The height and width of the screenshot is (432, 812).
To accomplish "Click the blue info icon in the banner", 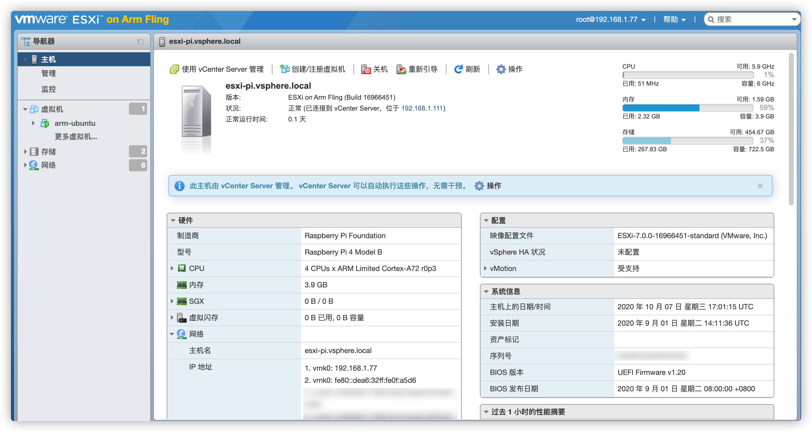I will [179, 186].
